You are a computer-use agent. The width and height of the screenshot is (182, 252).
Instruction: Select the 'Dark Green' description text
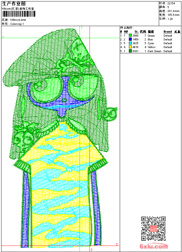[x=154, y=51]
